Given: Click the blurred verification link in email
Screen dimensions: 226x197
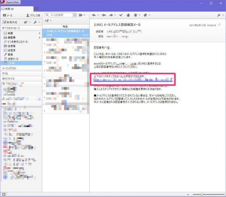Looking at the screenshot, I should (x=133, y=80).
